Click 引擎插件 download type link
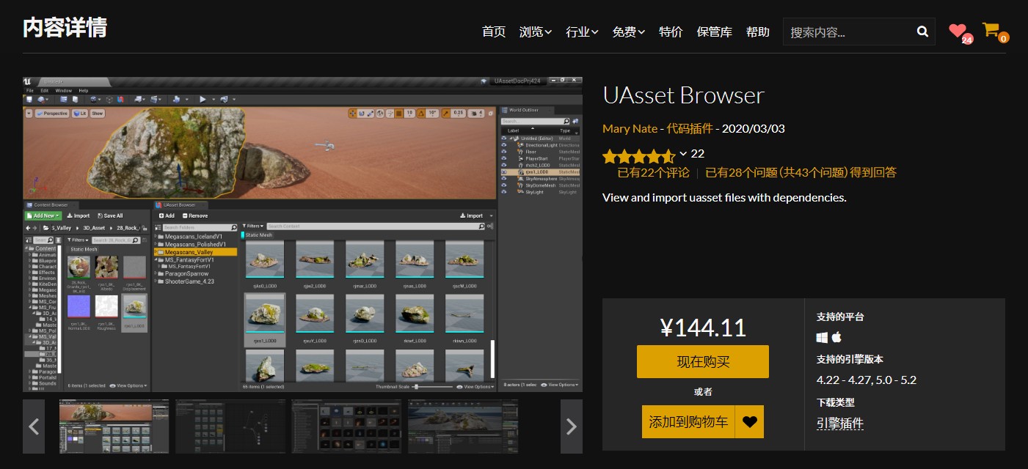Screen dimensions: 1028x469 (840, 423)
